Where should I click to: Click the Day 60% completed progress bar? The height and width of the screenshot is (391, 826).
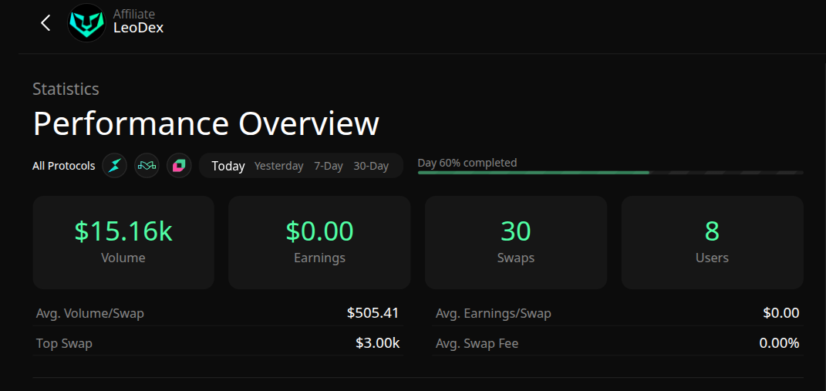(x=610, y=172)
